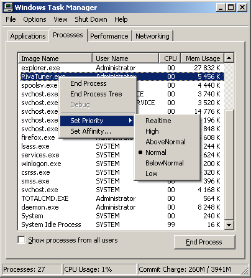Open the Shut Down menu
This screenshot has width=251, height=278.
click(91, 19)
